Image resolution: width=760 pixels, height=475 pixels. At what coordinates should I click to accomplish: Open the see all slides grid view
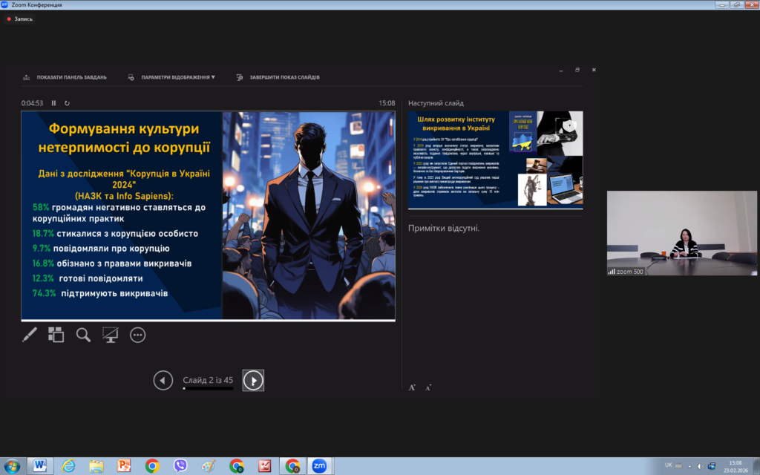click(56, 335)
